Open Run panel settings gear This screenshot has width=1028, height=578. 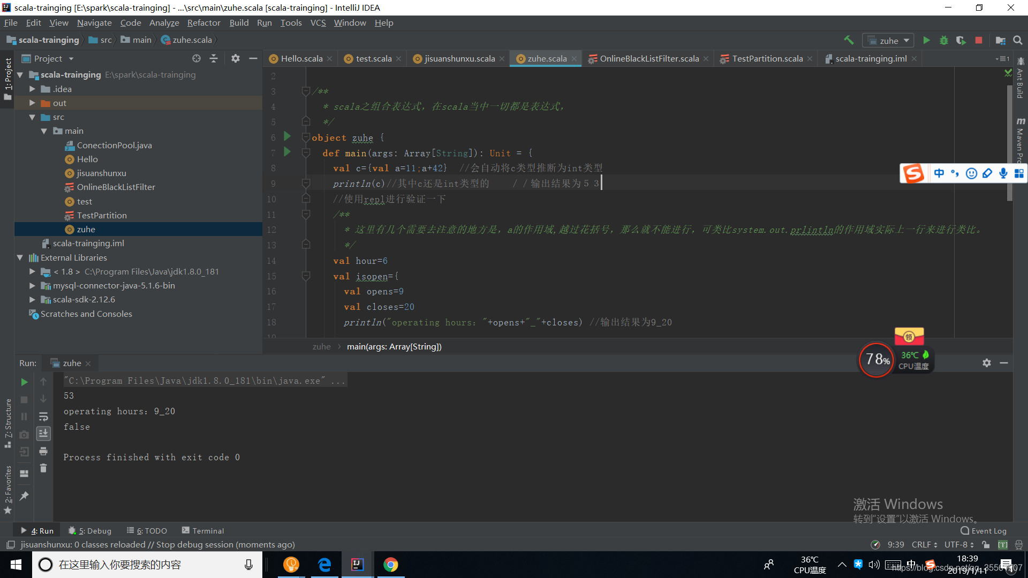coord(987,363)
